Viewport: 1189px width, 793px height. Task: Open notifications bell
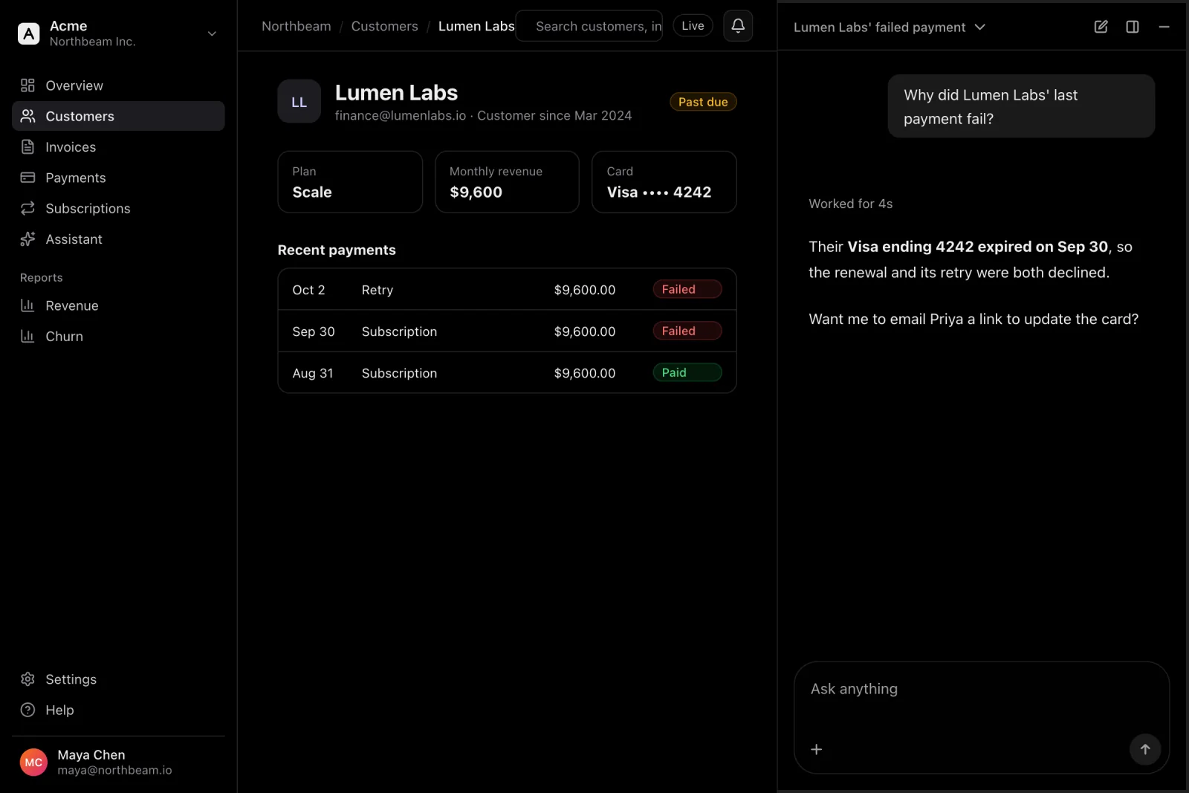coord(738,26)
